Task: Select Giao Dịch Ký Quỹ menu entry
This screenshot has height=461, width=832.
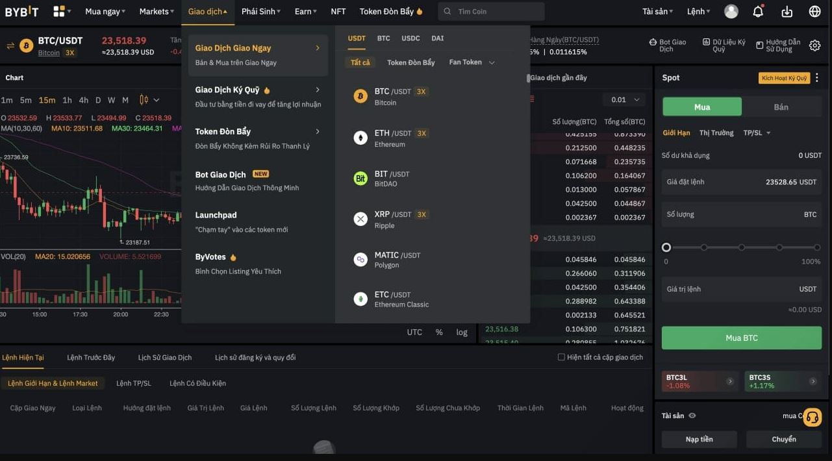Action: (258, 96)
